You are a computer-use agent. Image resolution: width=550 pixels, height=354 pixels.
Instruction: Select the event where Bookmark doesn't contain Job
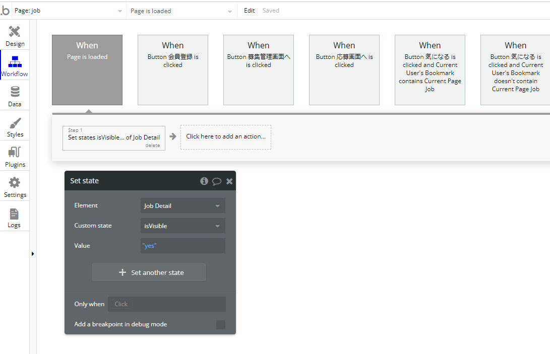[x=515, y=70]
